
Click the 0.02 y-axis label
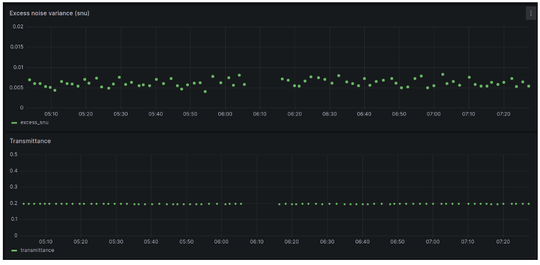tap(18, 27)
